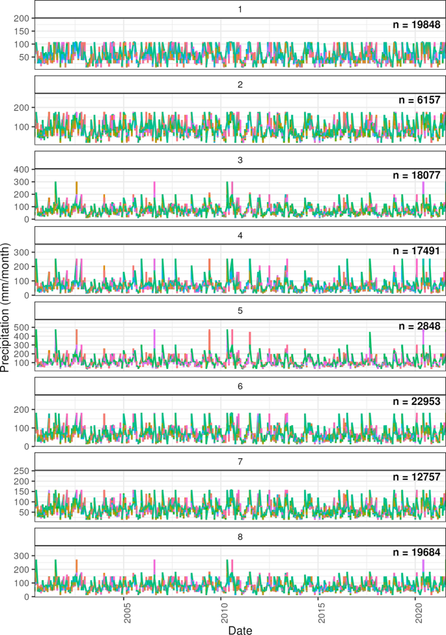Select the "n = 22953" annotation
This screenshot has height=635, width=446.
click(417, 402)
